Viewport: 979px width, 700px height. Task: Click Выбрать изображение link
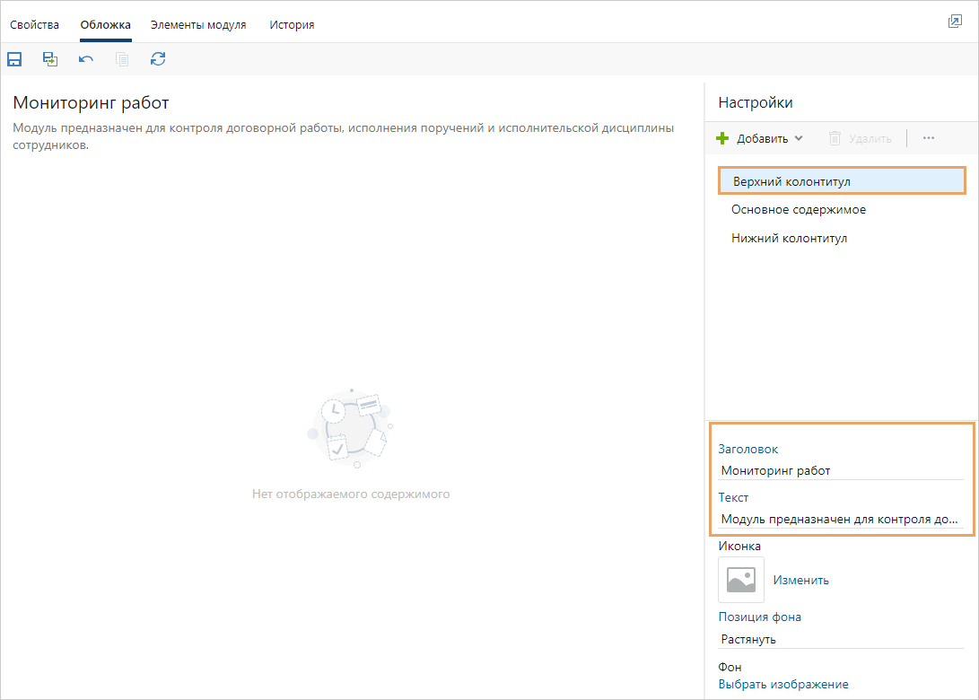click(x=783, y=684)
